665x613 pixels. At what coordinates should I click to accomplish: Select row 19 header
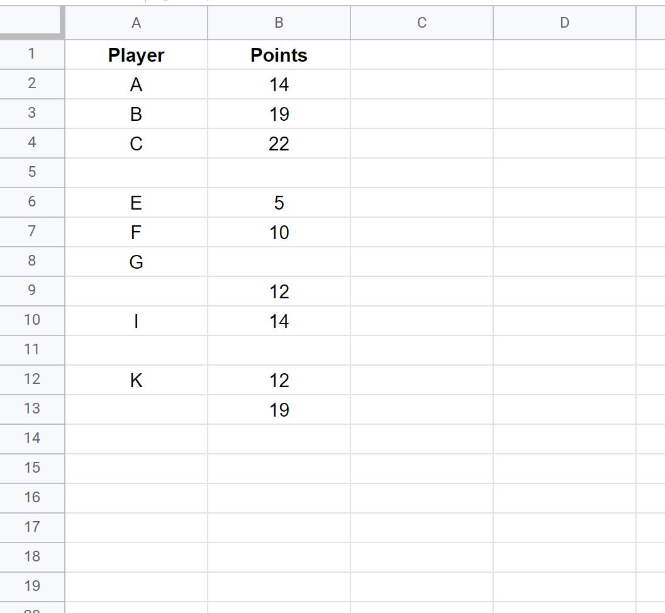pyautogui.click(x=32, y=587)
